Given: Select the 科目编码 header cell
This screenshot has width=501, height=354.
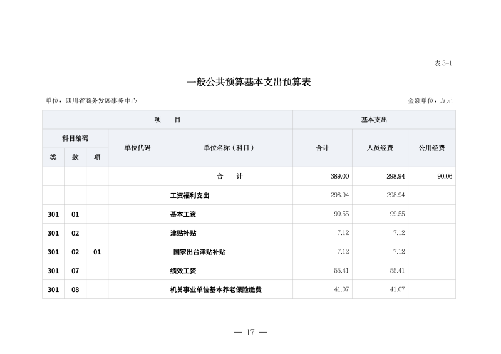Looking at the screenshot, I should [75, 138].
